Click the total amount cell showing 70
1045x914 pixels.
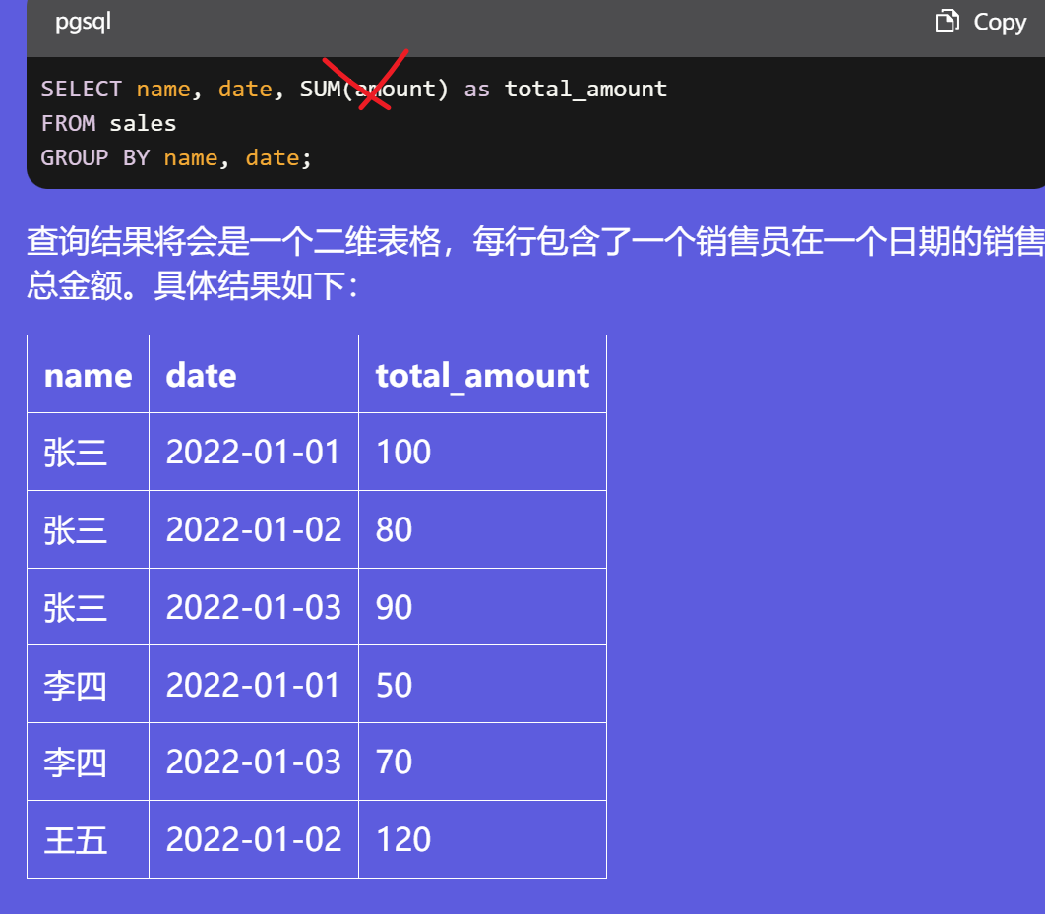(394, 762)
